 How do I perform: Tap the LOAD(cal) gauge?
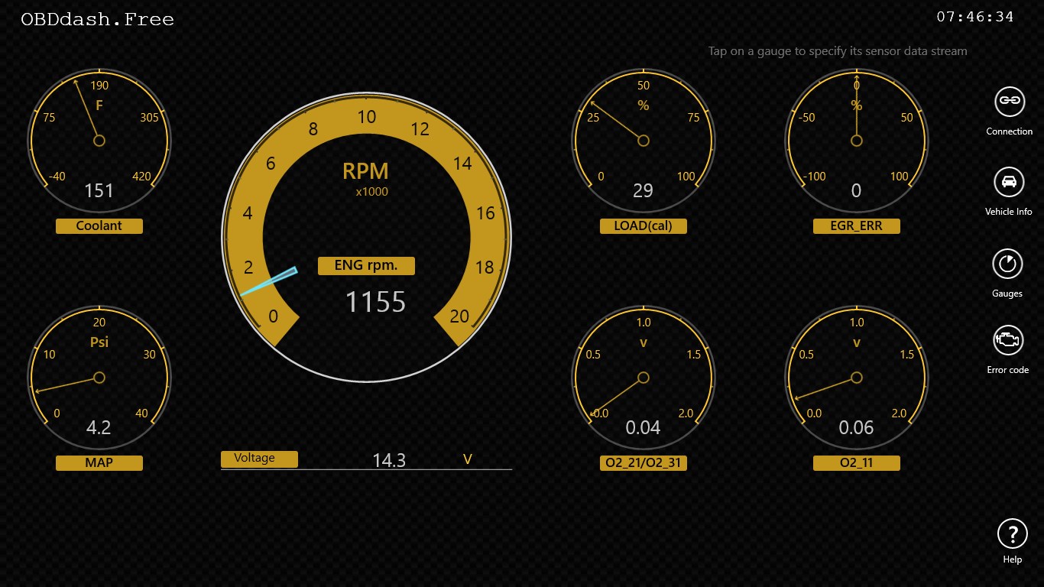coord(643,141)
